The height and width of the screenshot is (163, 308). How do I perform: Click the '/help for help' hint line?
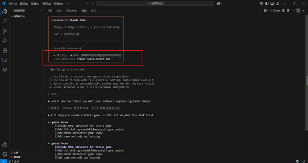coord(87,27)
